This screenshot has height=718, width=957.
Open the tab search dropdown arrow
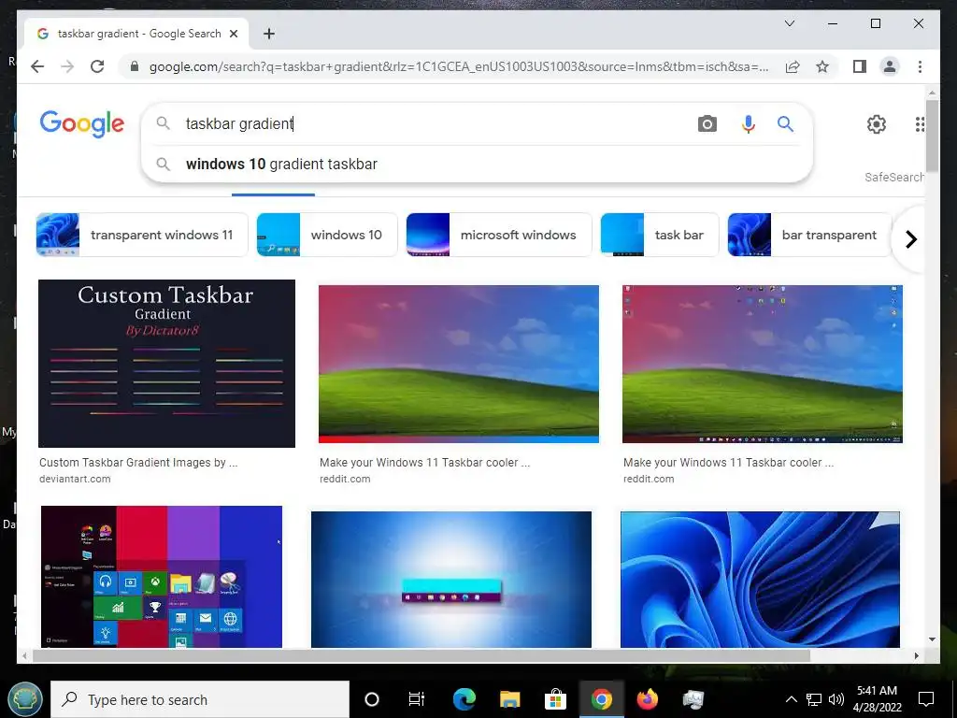pyautogui.click(x=789, y=23)
